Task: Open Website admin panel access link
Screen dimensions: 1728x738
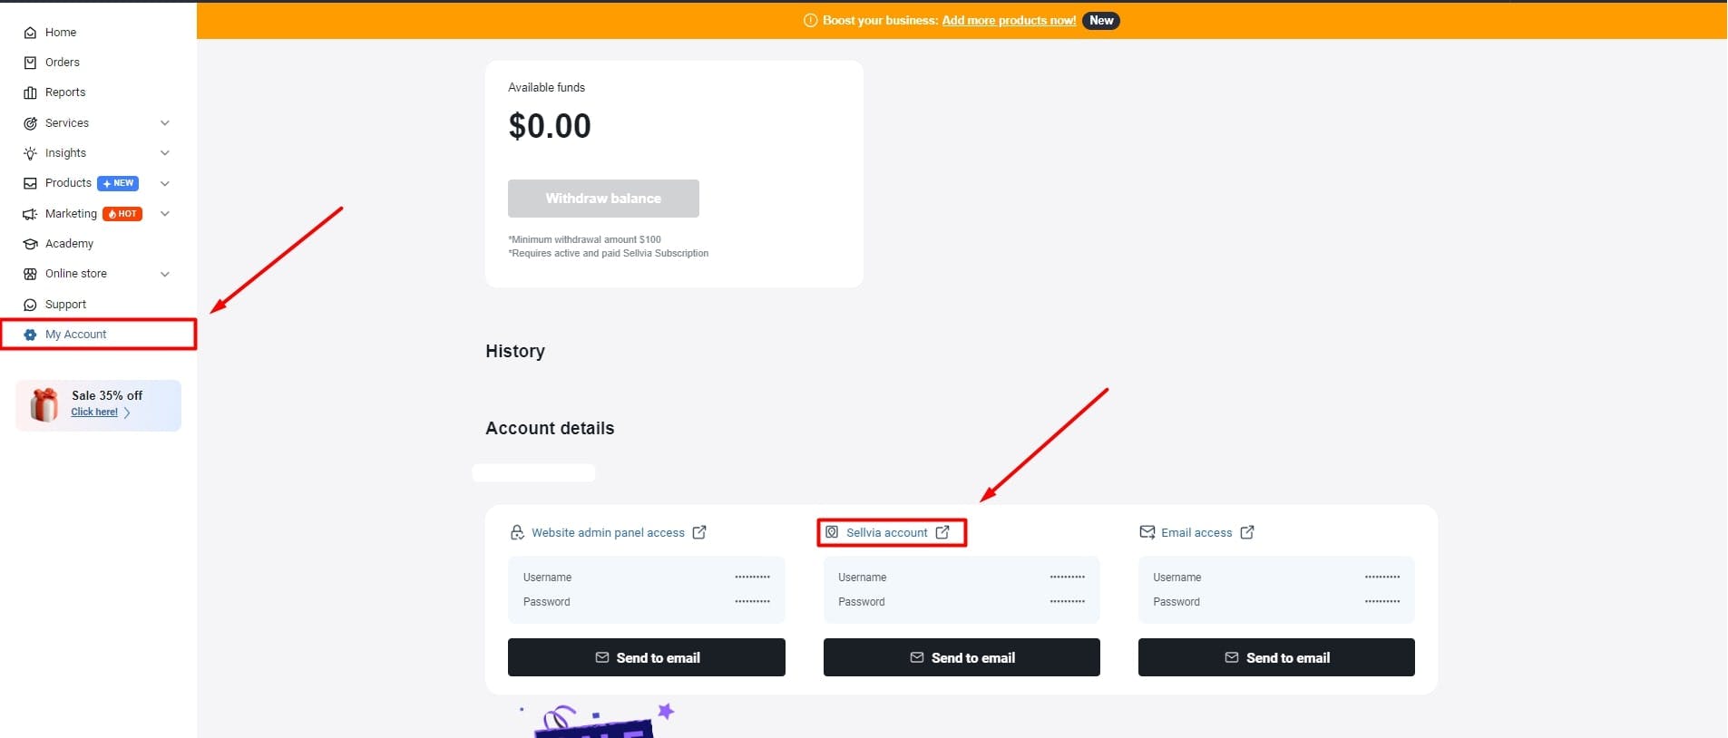Action: tap(608, 533)
